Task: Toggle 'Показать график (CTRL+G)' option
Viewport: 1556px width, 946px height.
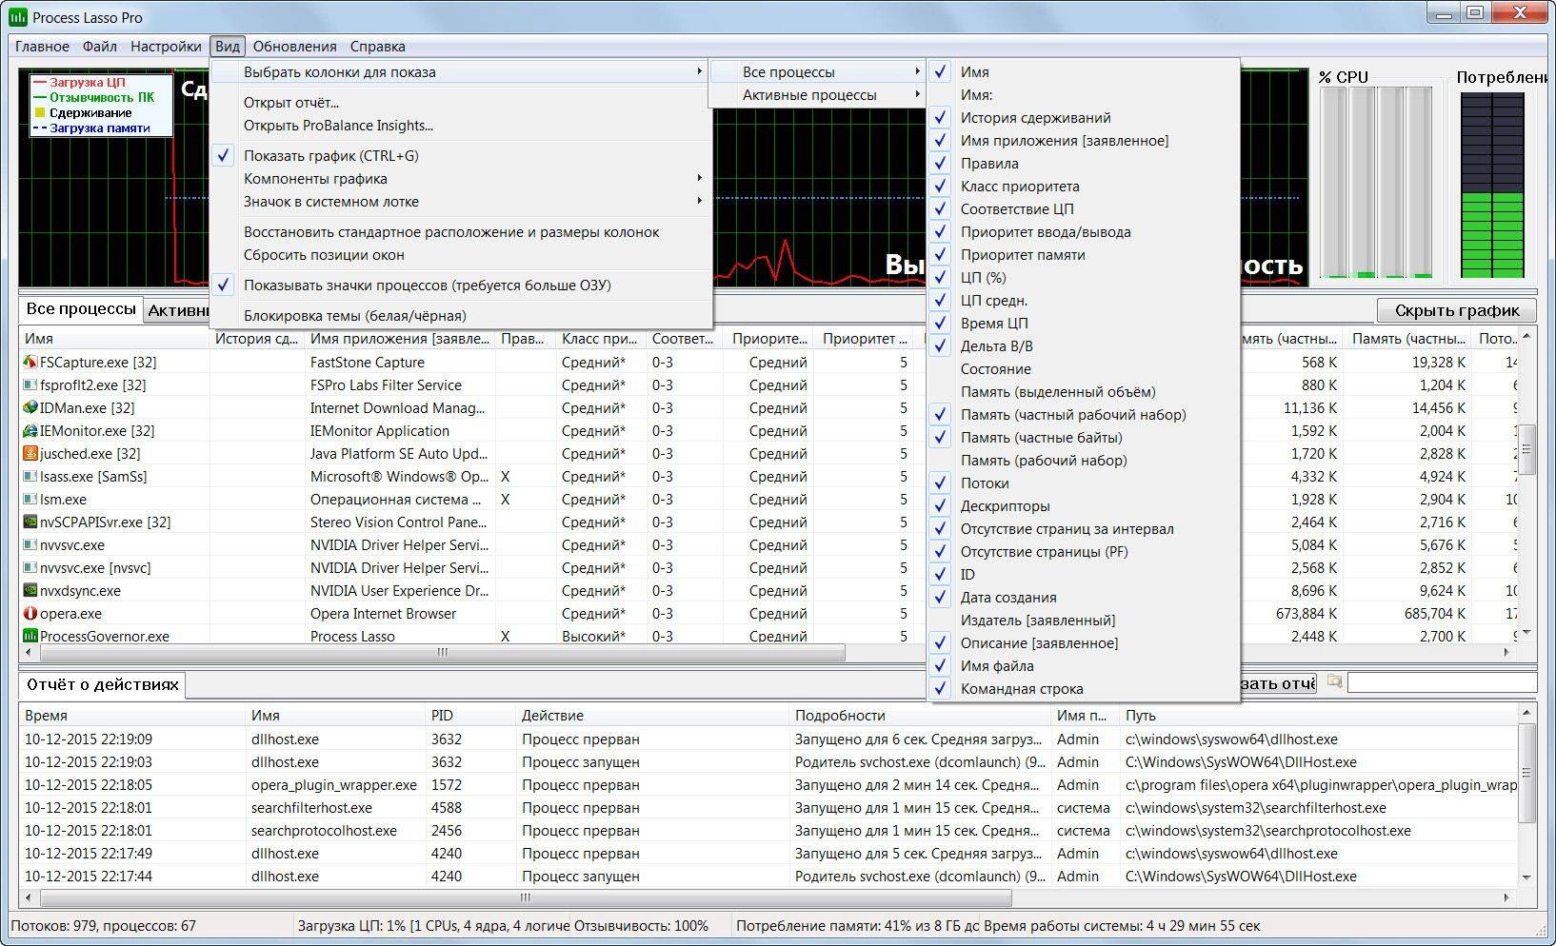Action: 461,155
